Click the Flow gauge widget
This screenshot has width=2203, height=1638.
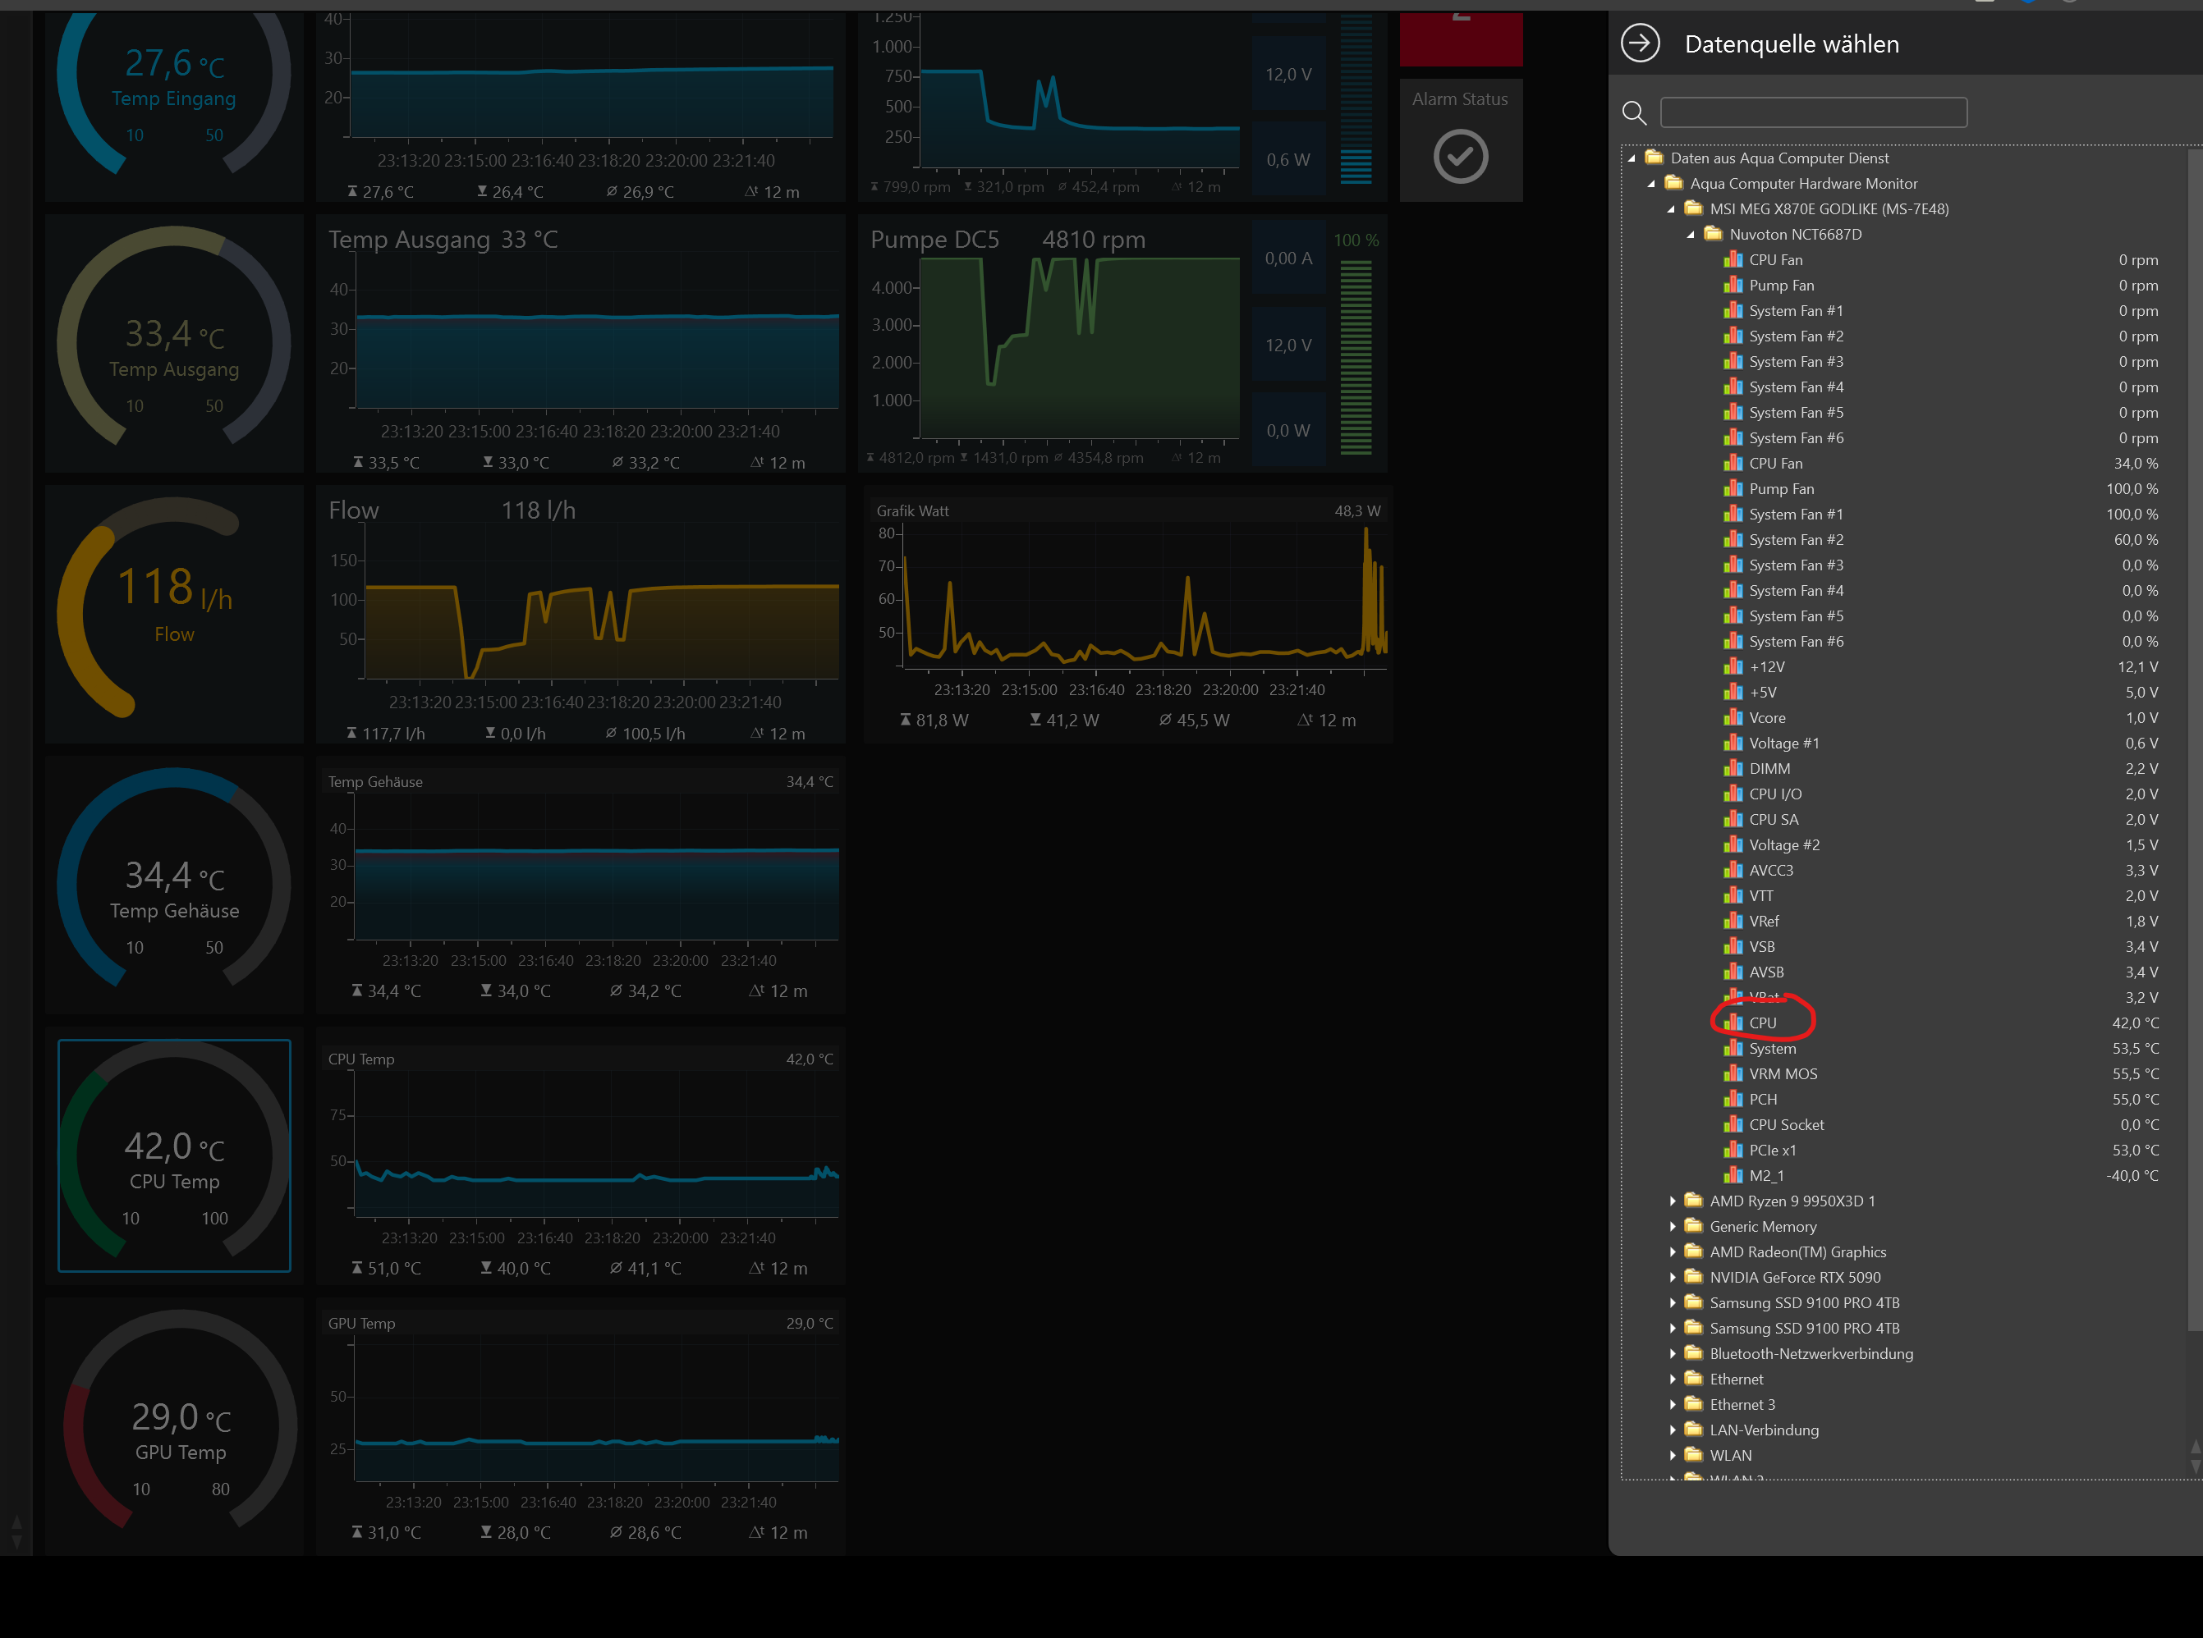point(175,614)
